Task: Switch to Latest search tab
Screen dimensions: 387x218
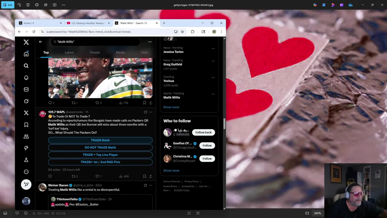Action: coord(69,52)
